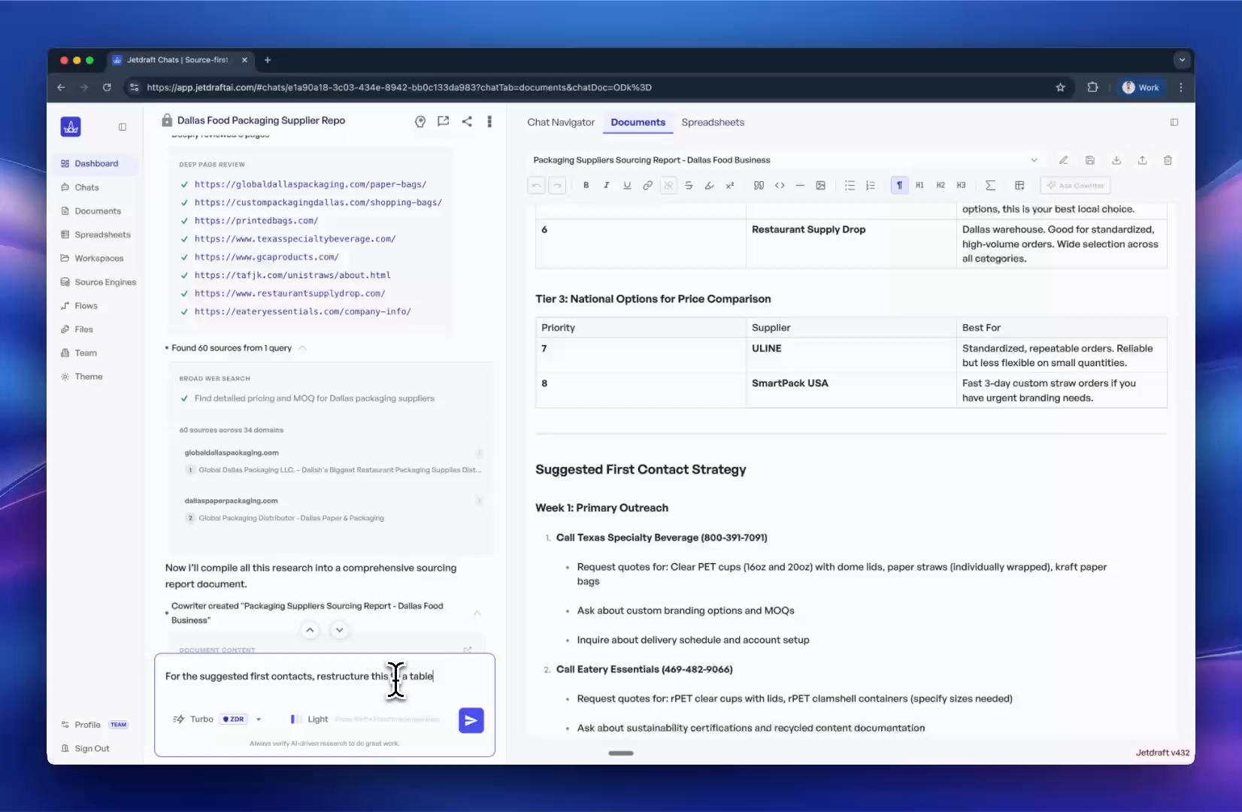Toggle bold formatting in the document toolbar

(x=586, y=185)
